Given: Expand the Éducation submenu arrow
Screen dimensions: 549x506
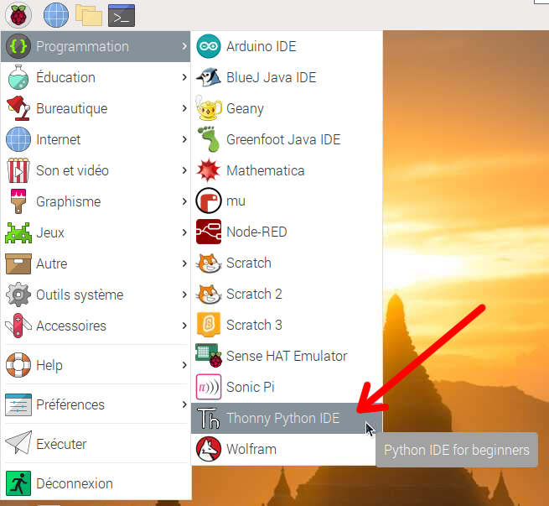Looking at the screenshot, I should (x=184, y=77).
